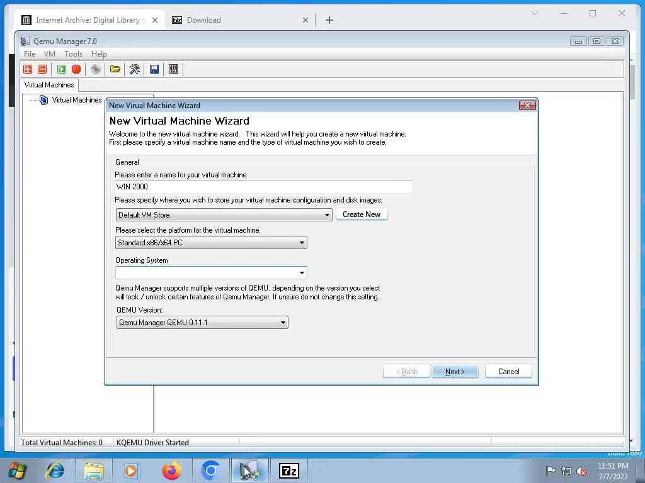Click the red plus Add VM toolbar icon
Viewport: 645px width, 483px height.
click(x=28, y=69)
